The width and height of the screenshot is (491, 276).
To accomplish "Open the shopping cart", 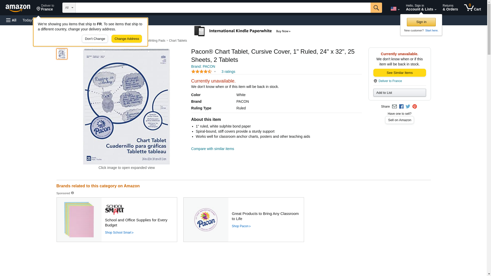I will coord(472,8).
